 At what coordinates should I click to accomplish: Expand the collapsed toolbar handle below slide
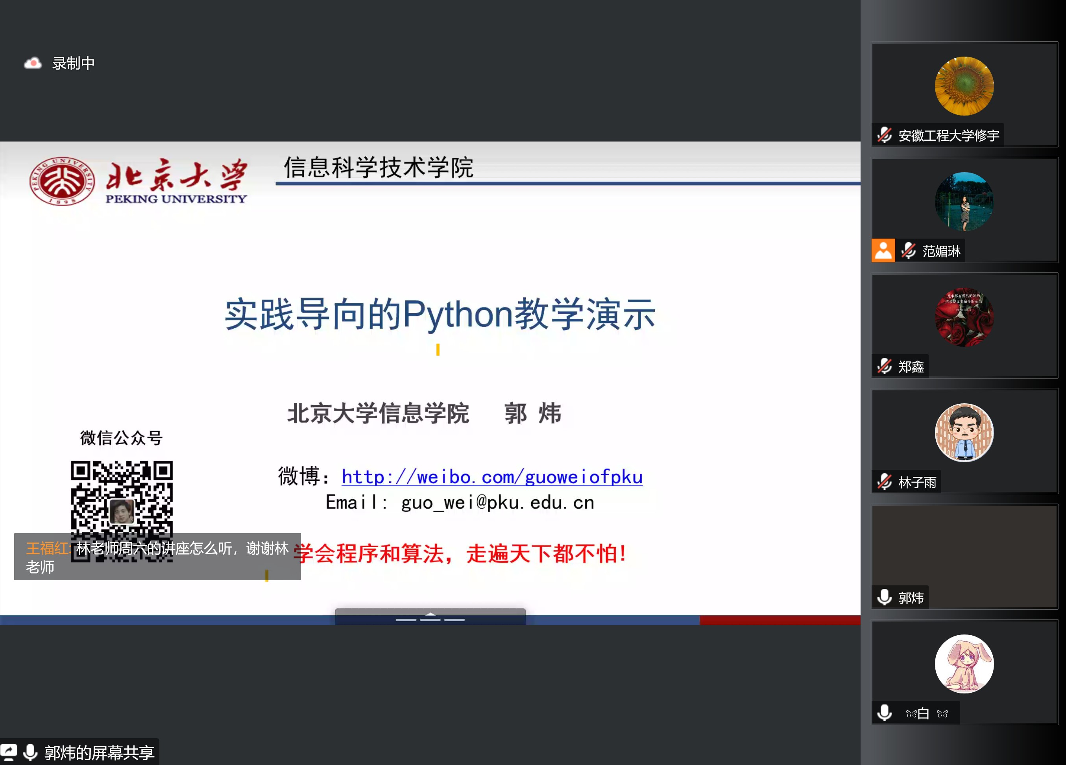430,617
